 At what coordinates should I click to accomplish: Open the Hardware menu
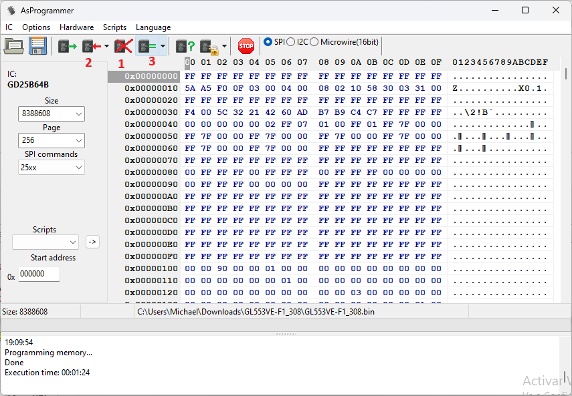pyautogui.click(x=76, y=27)
